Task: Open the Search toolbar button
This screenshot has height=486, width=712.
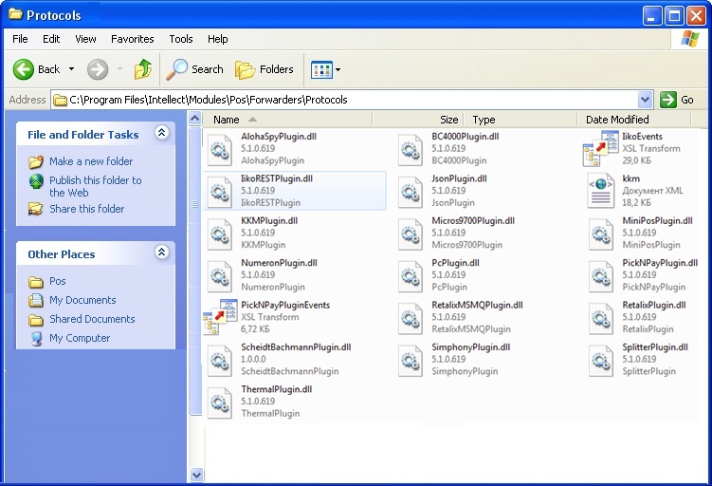Action: click(x=195, y=69)
